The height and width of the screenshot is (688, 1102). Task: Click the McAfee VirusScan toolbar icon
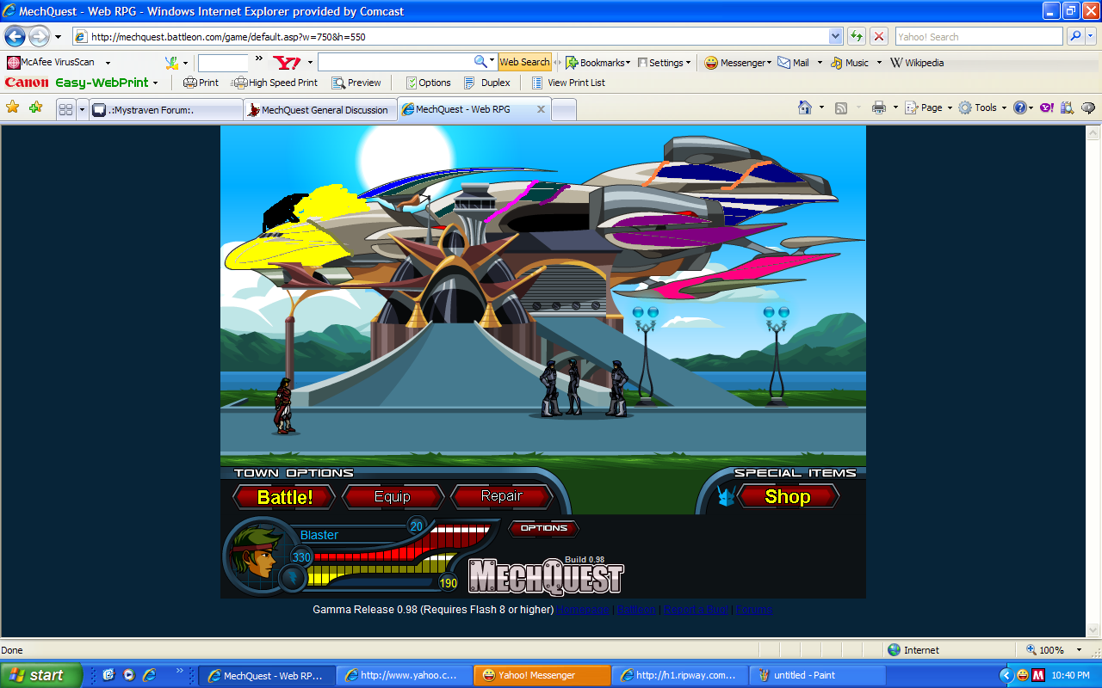(x=13, y=62)
